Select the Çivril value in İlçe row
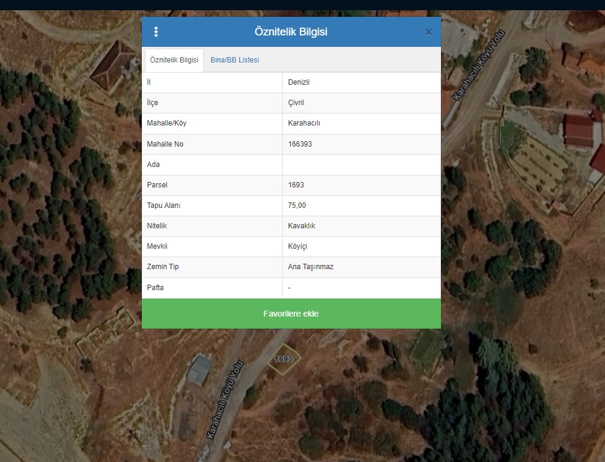Image resolution: width=605 pixels, height=462 pixels. click(x=296, y=103)
